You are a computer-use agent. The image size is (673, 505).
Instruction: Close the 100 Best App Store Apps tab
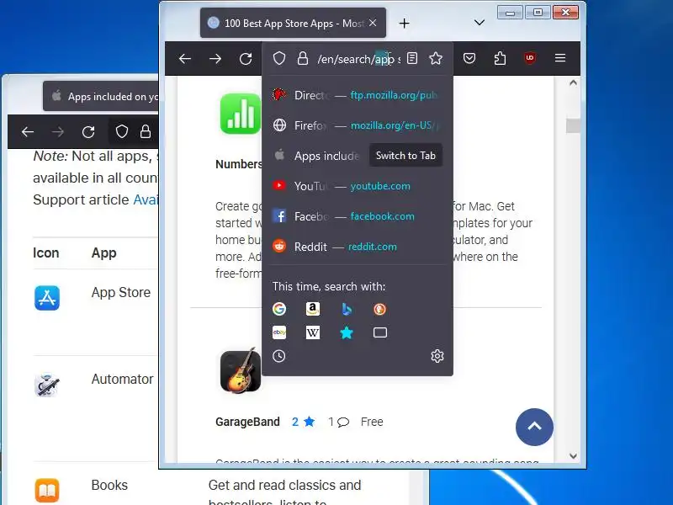click(x=373, y=23)
